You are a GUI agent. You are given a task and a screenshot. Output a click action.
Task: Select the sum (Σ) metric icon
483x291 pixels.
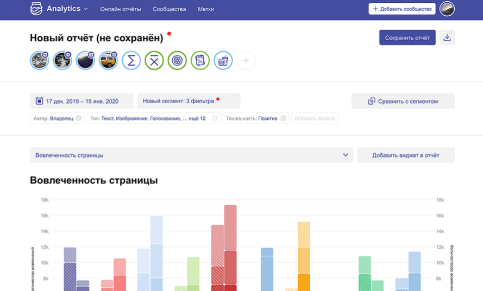pos(131,60)
